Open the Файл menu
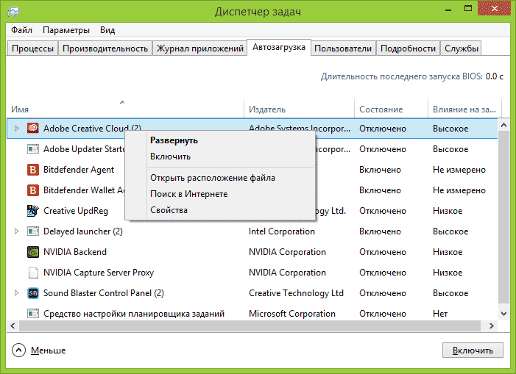Viewport: 516px width, 374px height. click(21, 30)
